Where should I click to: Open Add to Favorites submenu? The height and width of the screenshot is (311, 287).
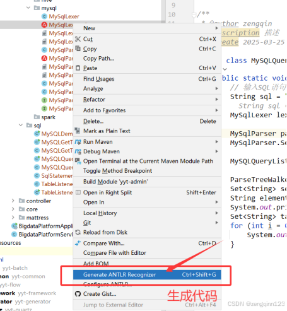(147, 110)
